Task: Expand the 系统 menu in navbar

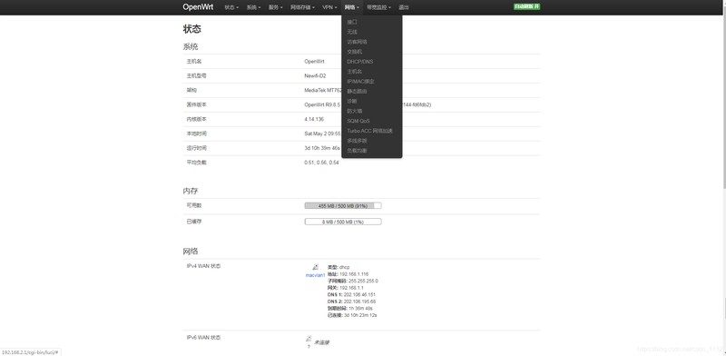Action: click(x=254, y=7)
